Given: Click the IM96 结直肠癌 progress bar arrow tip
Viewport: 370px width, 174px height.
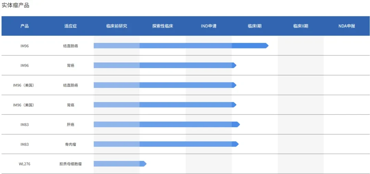Looking at the screenshot, I should click(x=267, y=46).
